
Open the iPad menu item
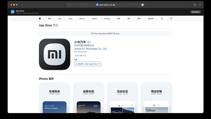(70, 19)
